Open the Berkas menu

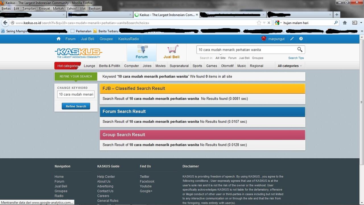click(x=6, y=9)
